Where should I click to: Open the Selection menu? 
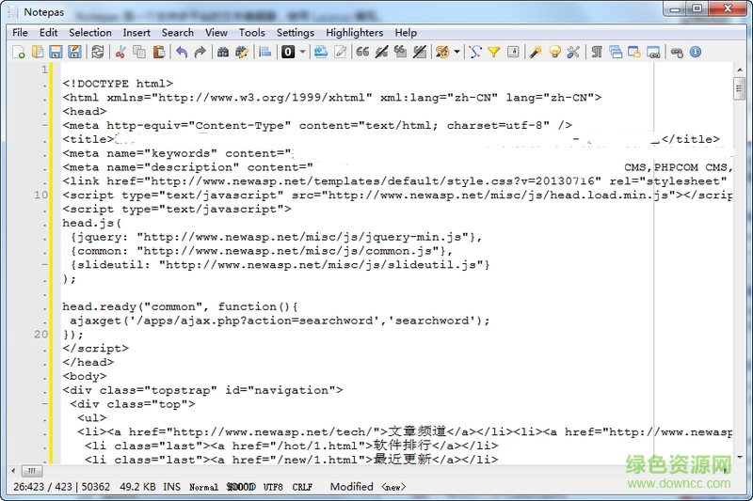(x=90, y=33)
